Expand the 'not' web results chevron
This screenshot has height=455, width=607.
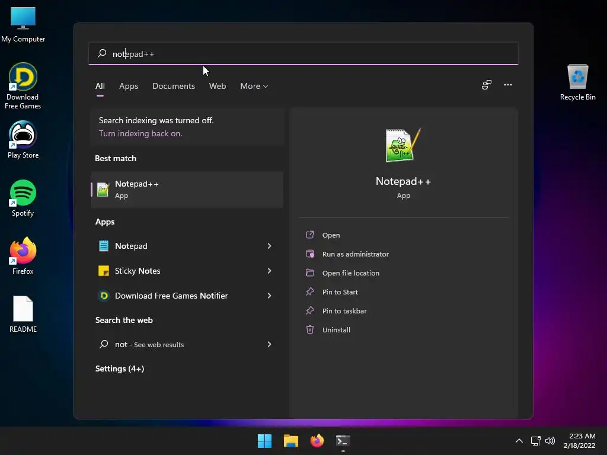tap(270, 344)
